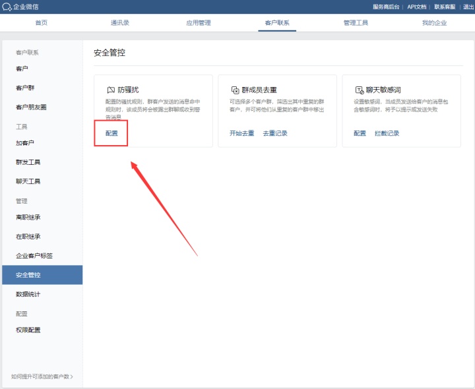Open the 管理工具 tab
Image resolution: width=475 pixels, height=389 pixels.
tap(356, 22)
